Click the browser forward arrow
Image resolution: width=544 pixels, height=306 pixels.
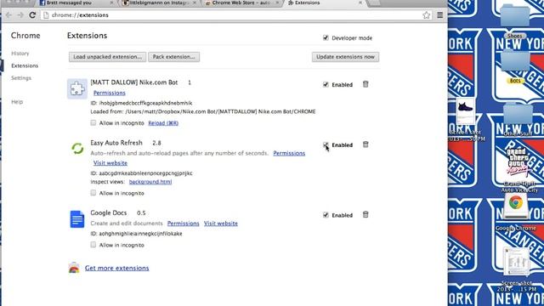20,15
